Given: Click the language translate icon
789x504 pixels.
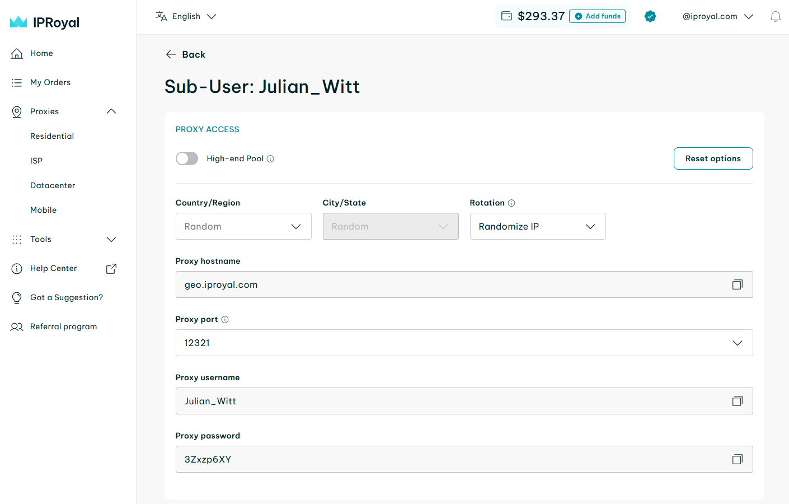Looking at the screenshot, I should (161, 16).
